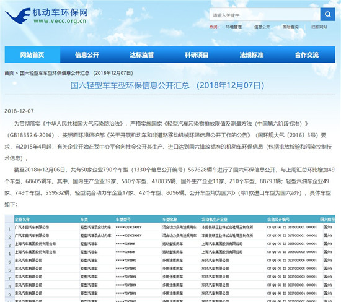The width and height of the screenshot is (341, 302).
Task: Select the 科研项目 menu item
Action: 197,54
